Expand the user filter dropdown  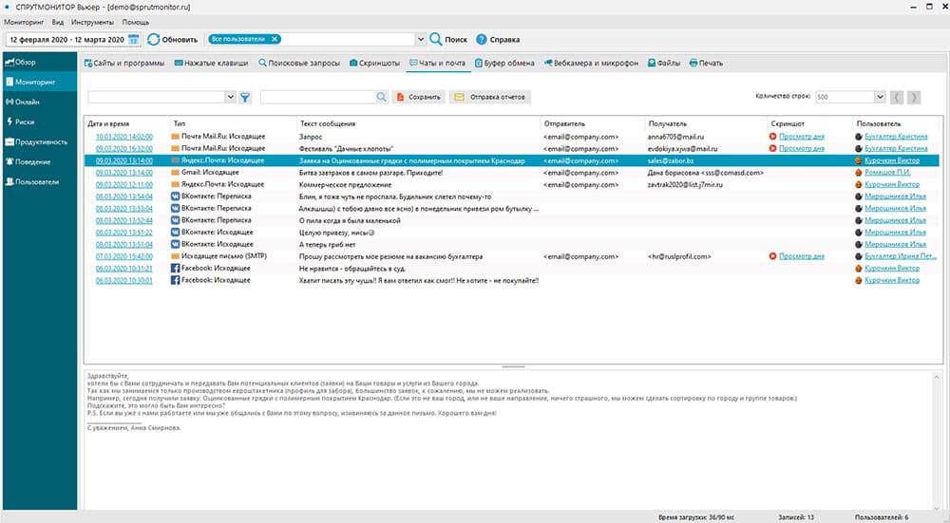(421, 39)
